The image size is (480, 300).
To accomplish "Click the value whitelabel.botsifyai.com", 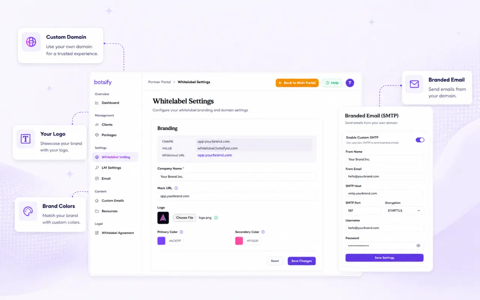I will click(218, 148).
